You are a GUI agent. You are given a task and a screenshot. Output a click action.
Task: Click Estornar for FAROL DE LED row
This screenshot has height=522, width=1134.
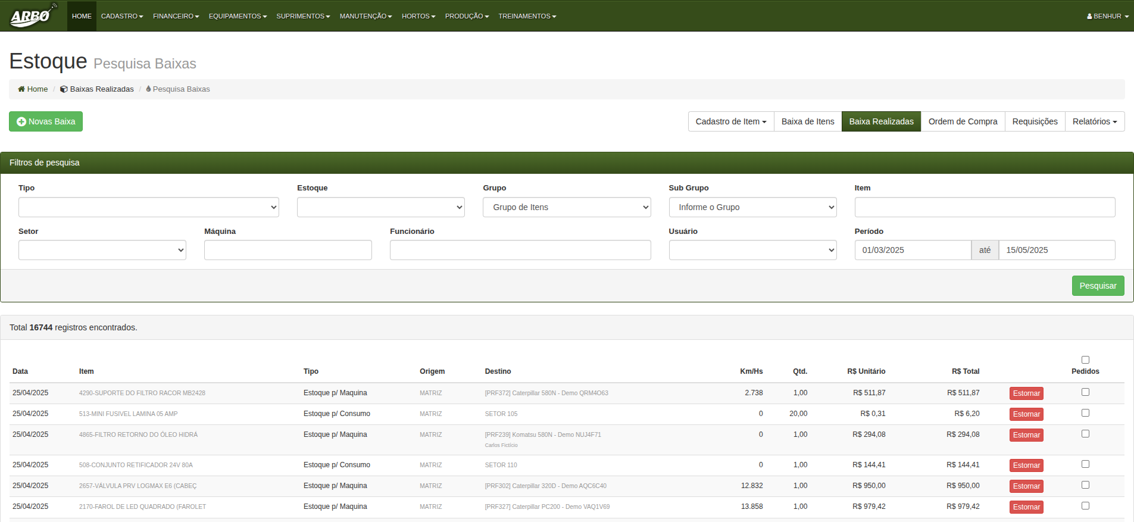pos(1026,507)
